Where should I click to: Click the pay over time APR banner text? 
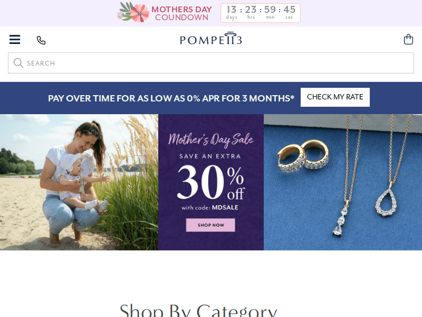171,99
